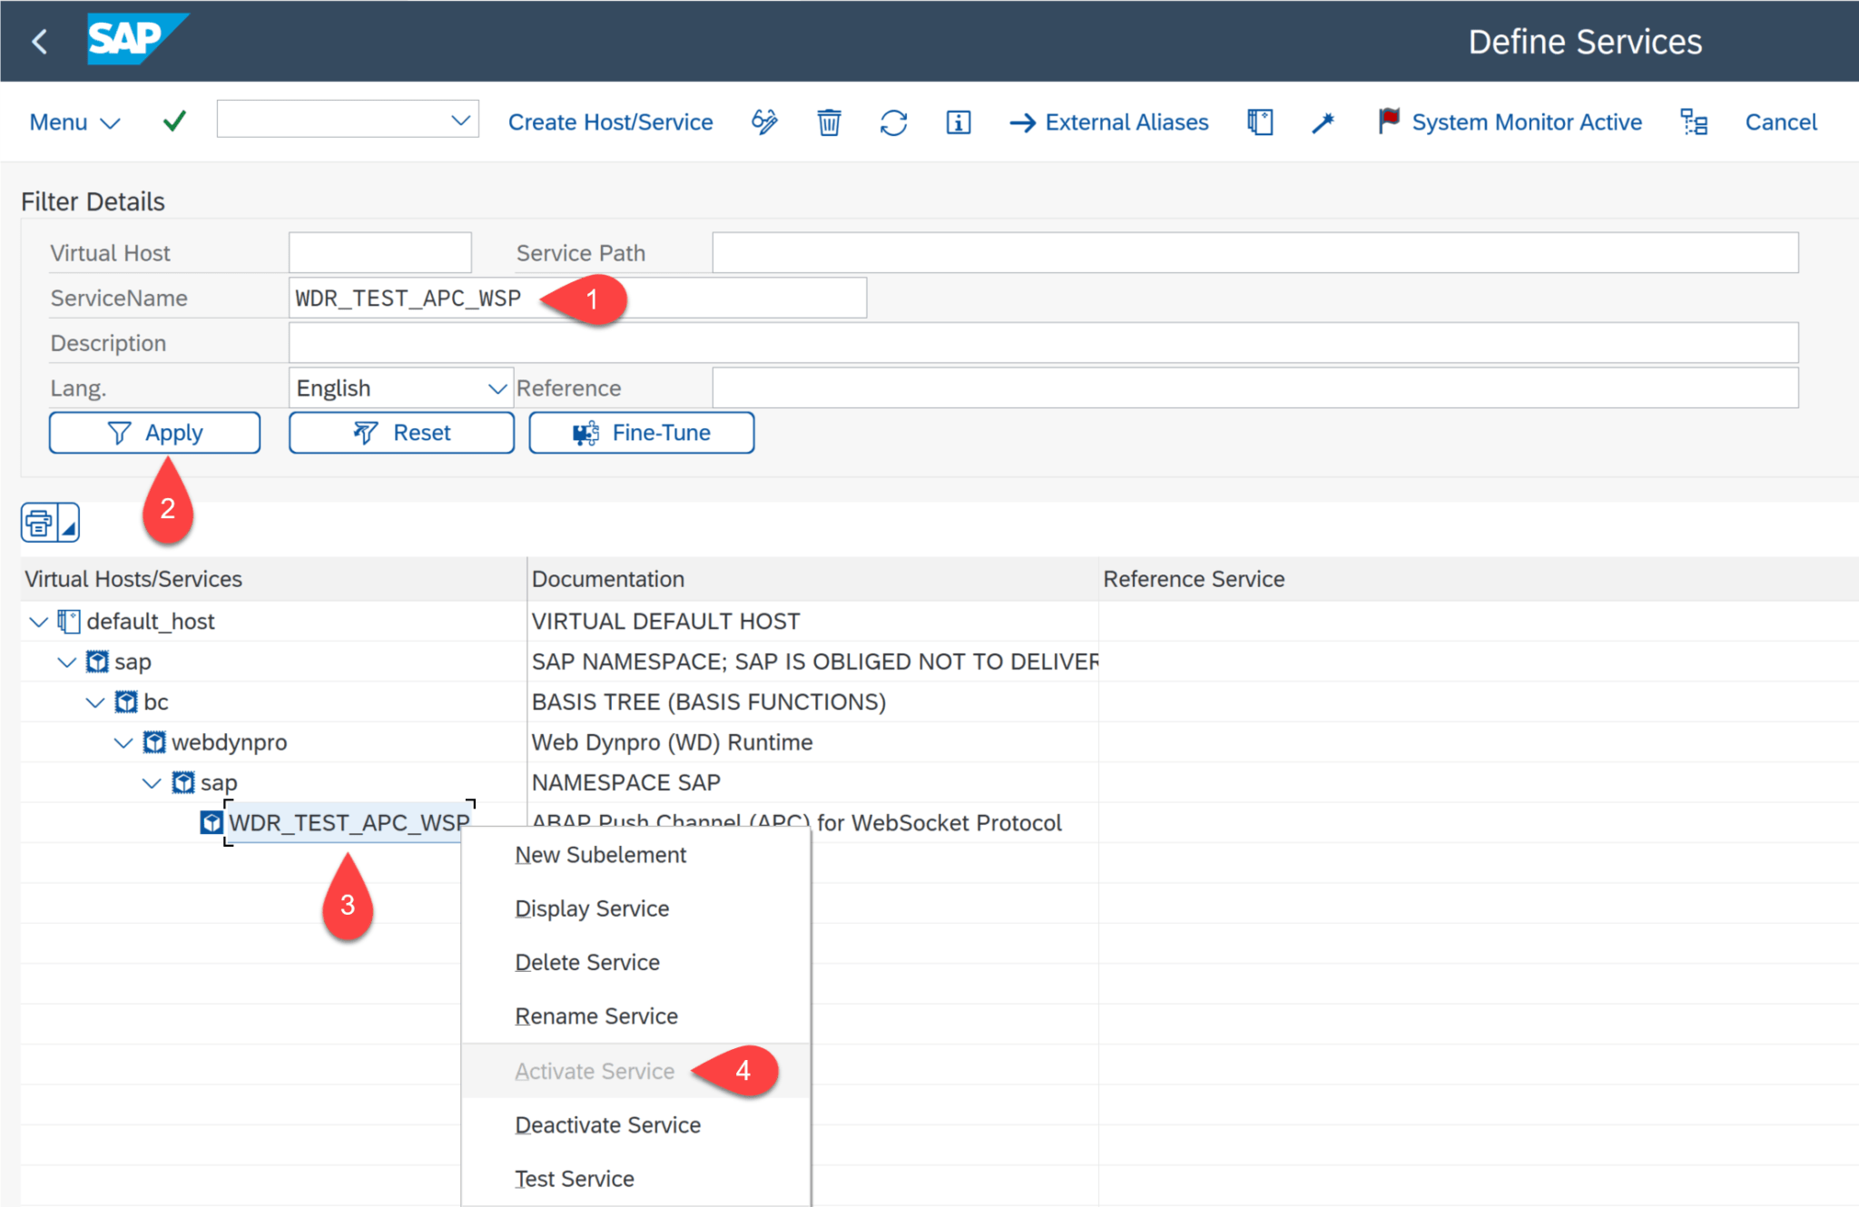This screenshot has height=1207, width=1859.
Task: Select the Rename pencil icon in toolbar
Action: pos(764,122)
